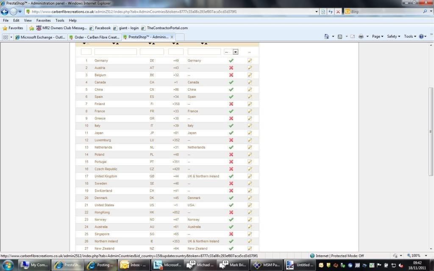
Task: Click the edit pencil icon for Germany
Action: pyautogui.click(x=250, y=61)
